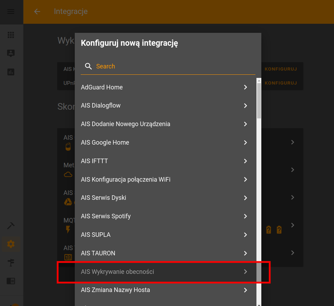334x306 pixels.
Task: Click the Google Drive icon in the background list
Action: pos(68,202)
